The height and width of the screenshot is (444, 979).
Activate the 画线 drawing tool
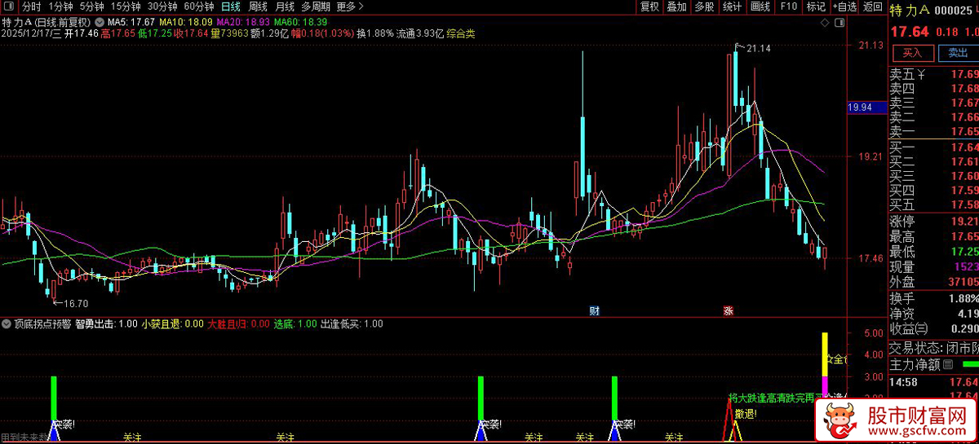tap(760, 7)
